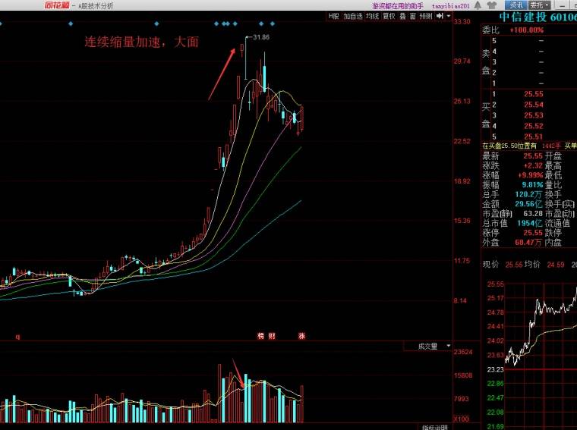This screenshot has width=577, height=430.
Task: Click the 窗 window layout icon
Action: click(412, 16)
